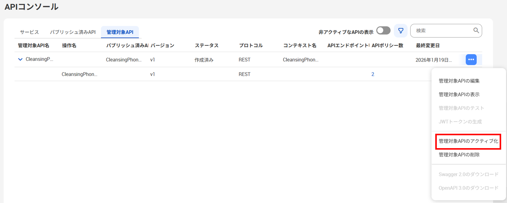
Task: Click OpenAPI 3.0のダウンロード menu entry
Action: (468, 188)
